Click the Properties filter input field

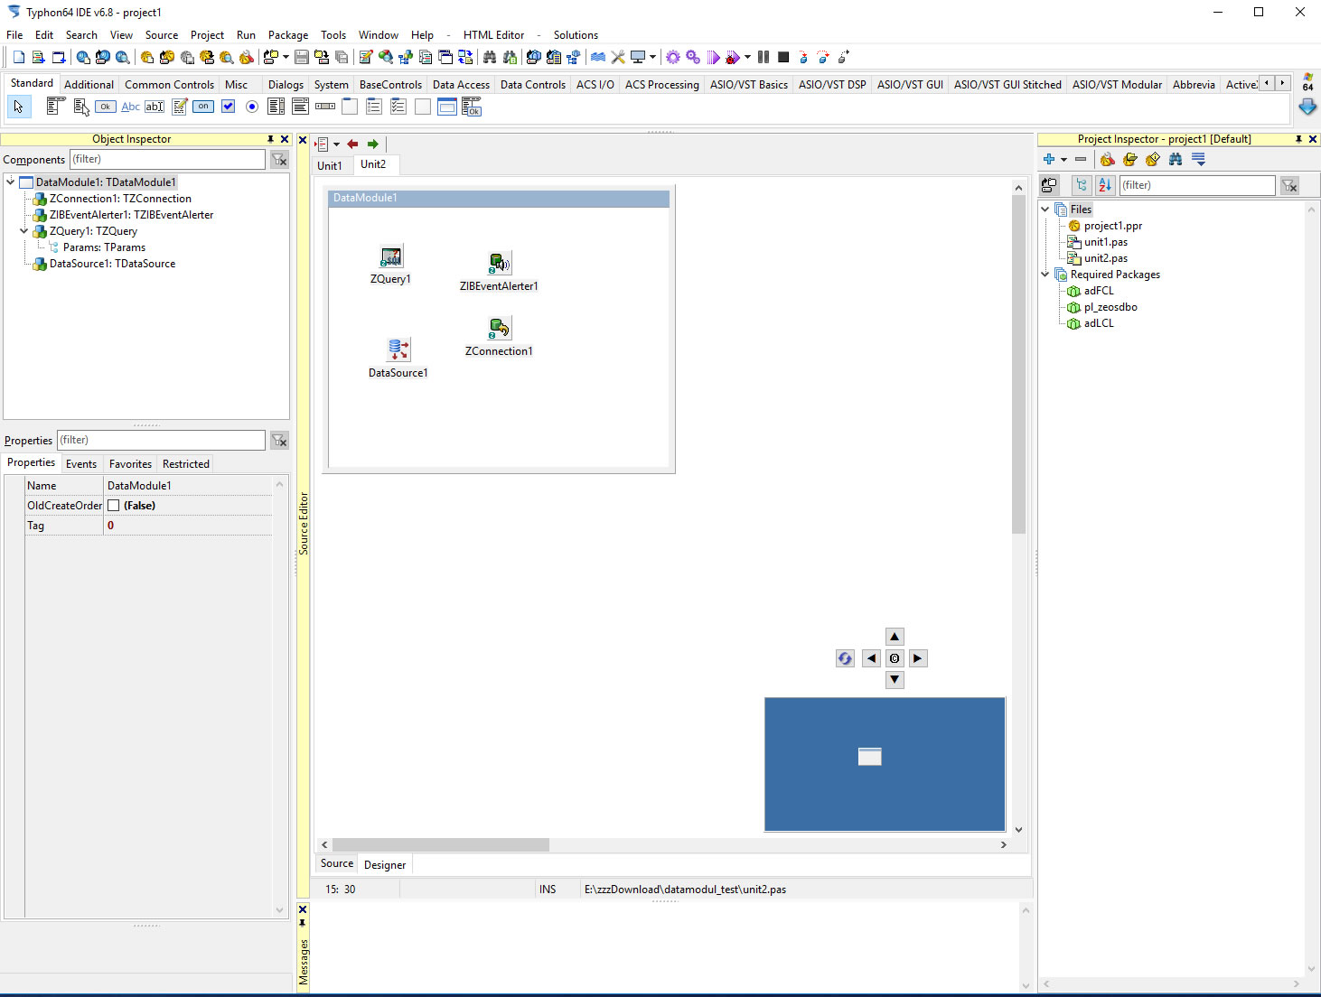161,440
